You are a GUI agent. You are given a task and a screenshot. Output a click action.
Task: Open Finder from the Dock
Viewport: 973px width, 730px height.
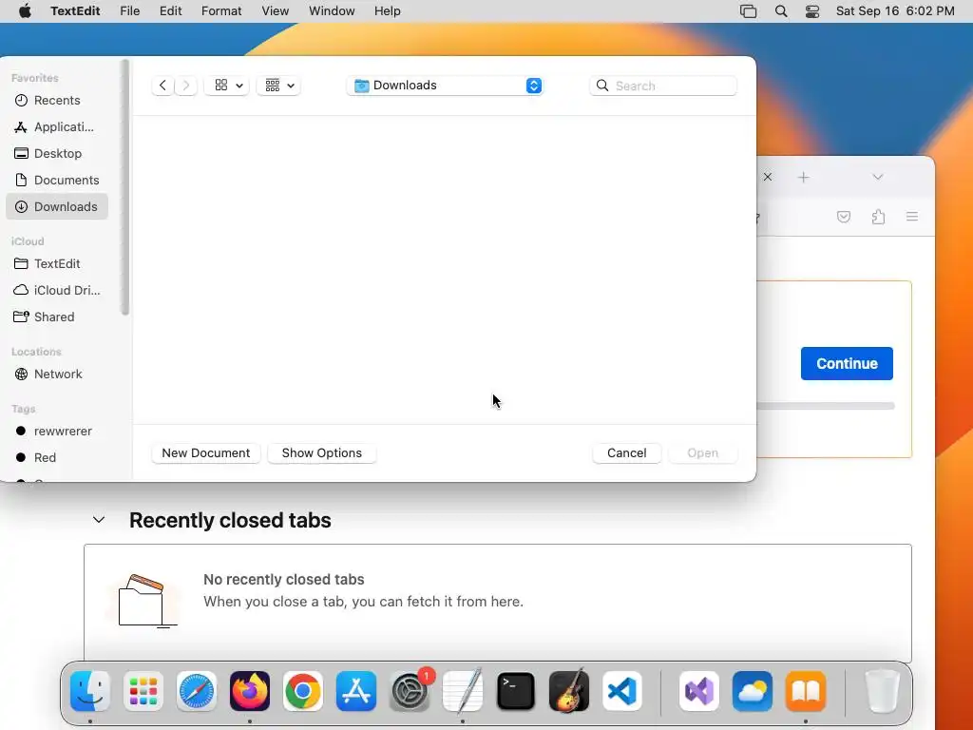coord(90,691)
